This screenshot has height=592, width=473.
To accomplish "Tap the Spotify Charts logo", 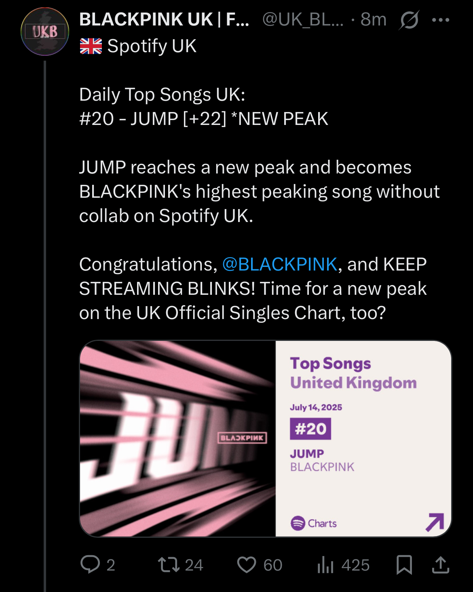I will (x=314, y=523).
